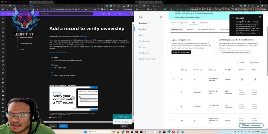Open Copilot in the admin sidebar
The width and height of the screenshot is (268, 134).
pos(3,32)
